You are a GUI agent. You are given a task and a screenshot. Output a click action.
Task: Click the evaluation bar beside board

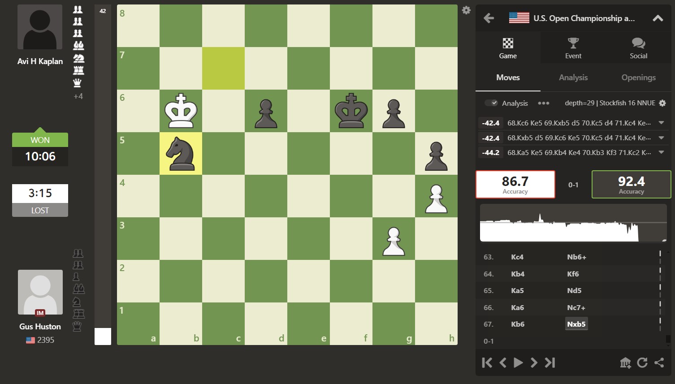[x=103, y=175]
